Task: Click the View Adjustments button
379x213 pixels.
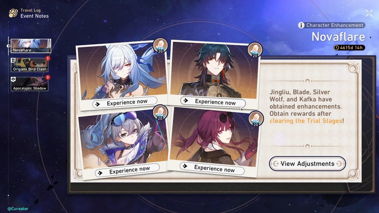Action: [307, 164]
